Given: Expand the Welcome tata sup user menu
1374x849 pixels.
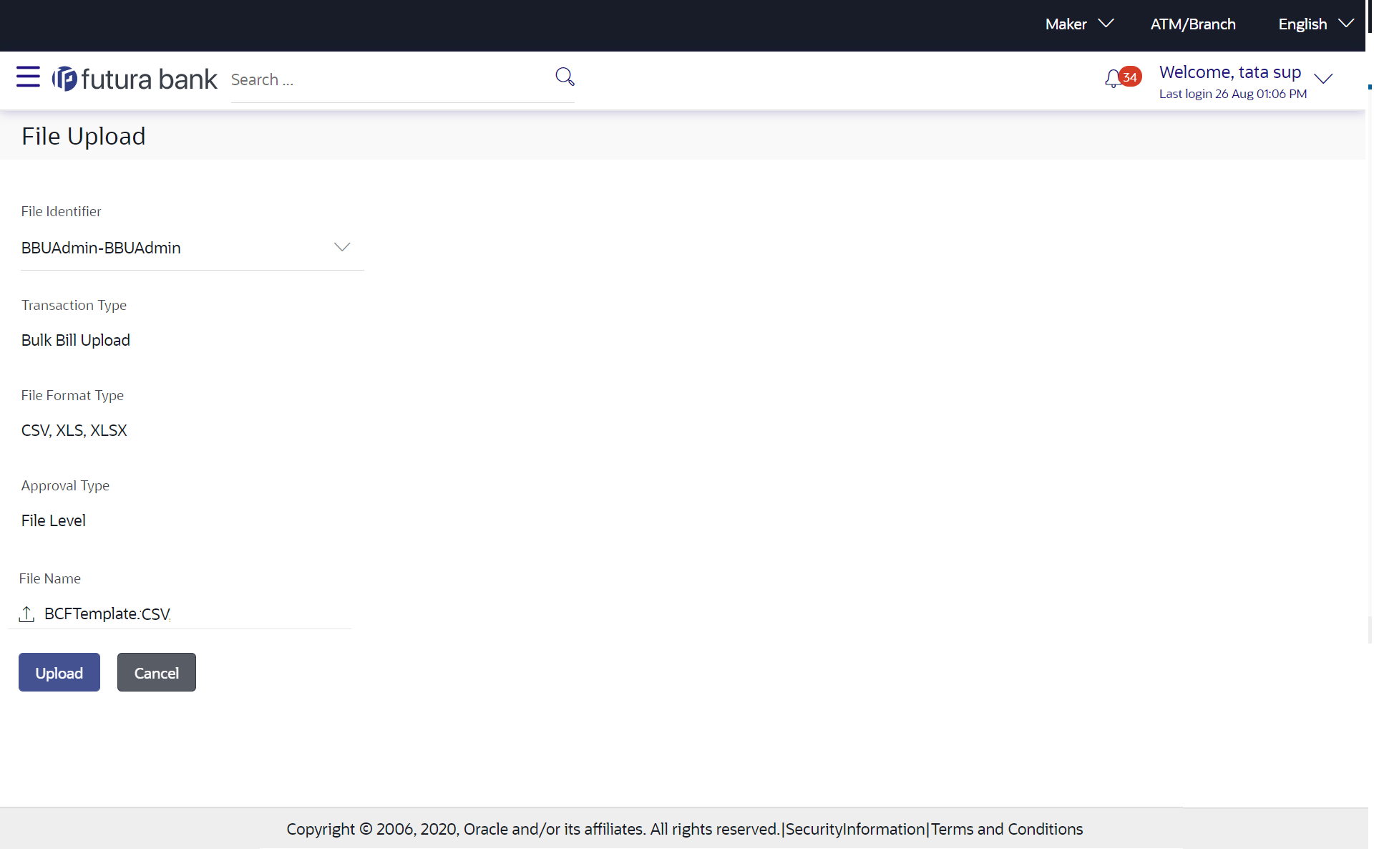Looking at the screenshot, I should [1323, 79].
